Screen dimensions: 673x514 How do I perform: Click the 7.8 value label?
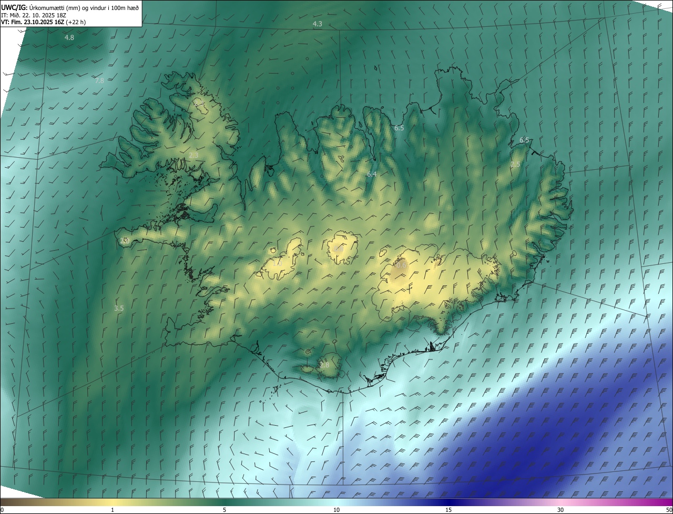pyautogui.click(x=99, y=80)
